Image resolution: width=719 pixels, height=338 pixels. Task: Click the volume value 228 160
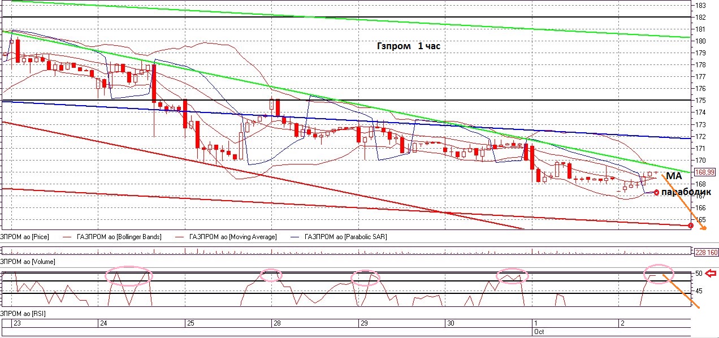(x=706, y=252)
